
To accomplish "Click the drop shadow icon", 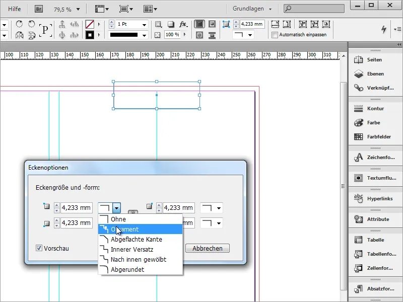I will coord(171,24).
